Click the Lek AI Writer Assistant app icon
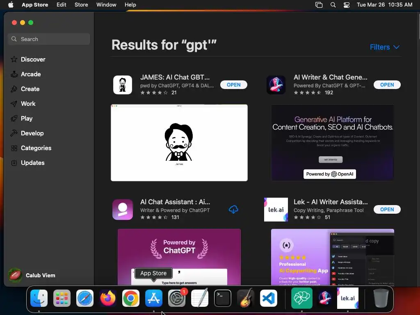 click(x=276, y=210)
